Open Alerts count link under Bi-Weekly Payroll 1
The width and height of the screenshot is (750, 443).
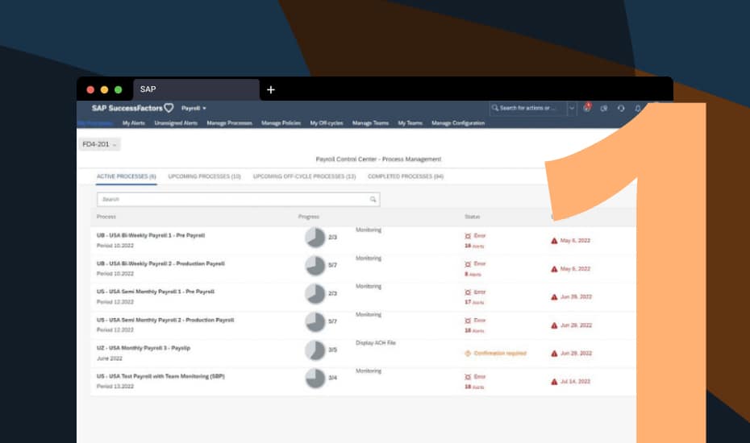click(474, 246)
